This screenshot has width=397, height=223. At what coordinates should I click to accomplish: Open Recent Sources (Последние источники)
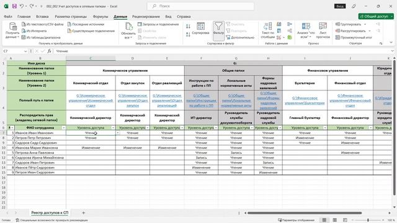[86, 24]
